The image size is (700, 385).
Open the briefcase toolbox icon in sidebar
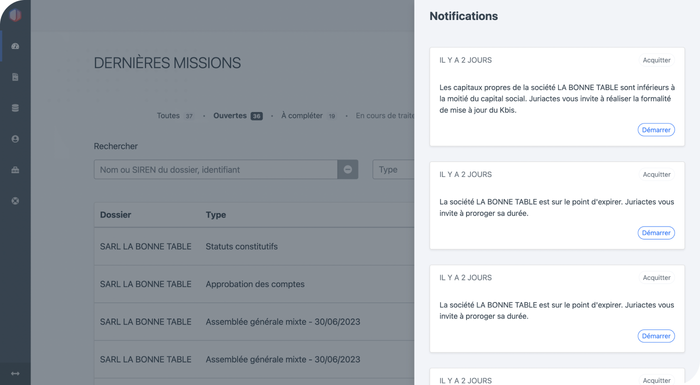pyautogui.click(x=15, y=170)
